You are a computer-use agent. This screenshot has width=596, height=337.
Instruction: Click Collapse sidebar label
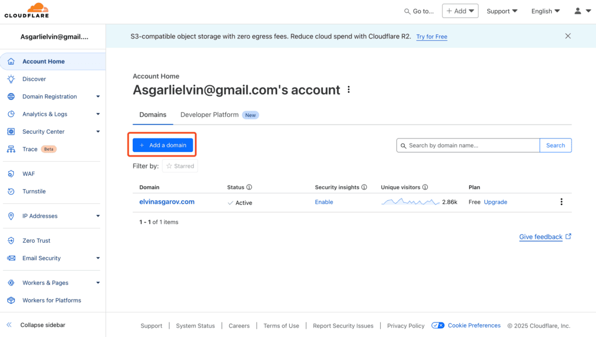click(42, 325)
